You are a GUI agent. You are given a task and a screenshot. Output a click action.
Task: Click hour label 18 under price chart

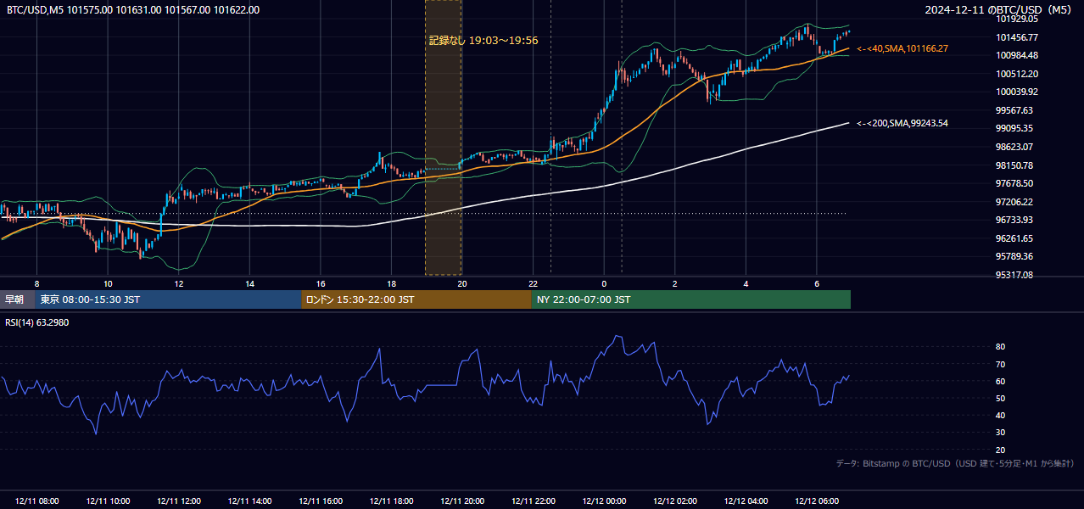(391, 283)
